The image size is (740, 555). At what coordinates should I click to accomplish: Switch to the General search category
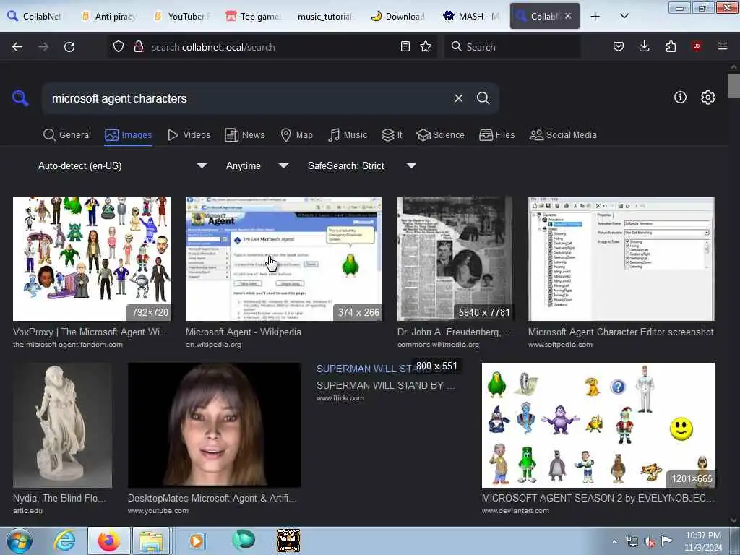[66, 135]
